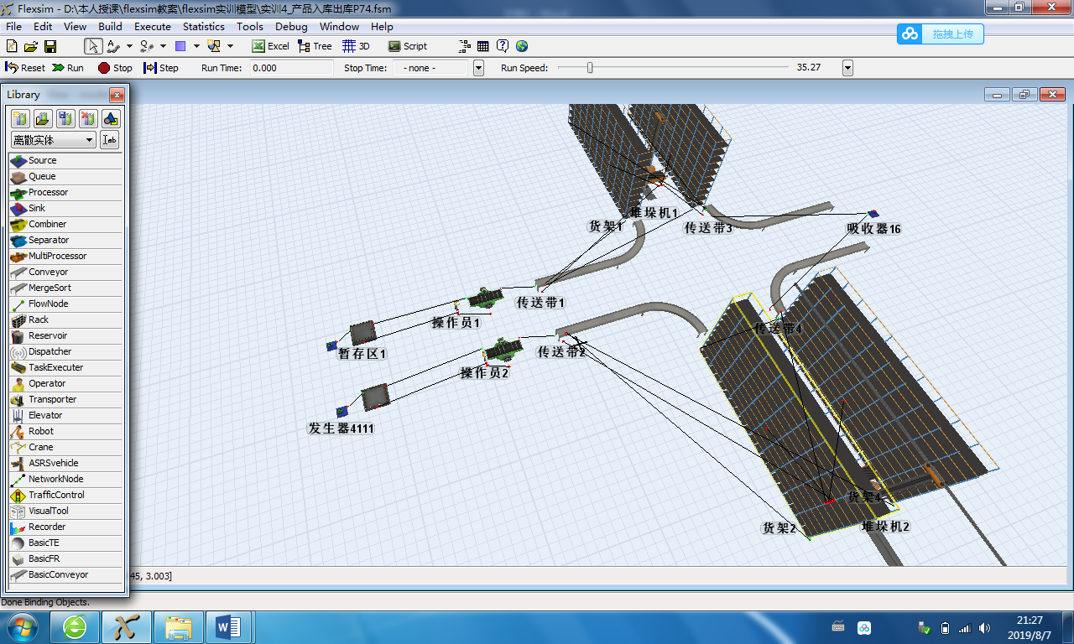The width and height of the screenshot is (1074, 644).
Task: Select the Conveyor object in Library
Action: coord(48,272)
